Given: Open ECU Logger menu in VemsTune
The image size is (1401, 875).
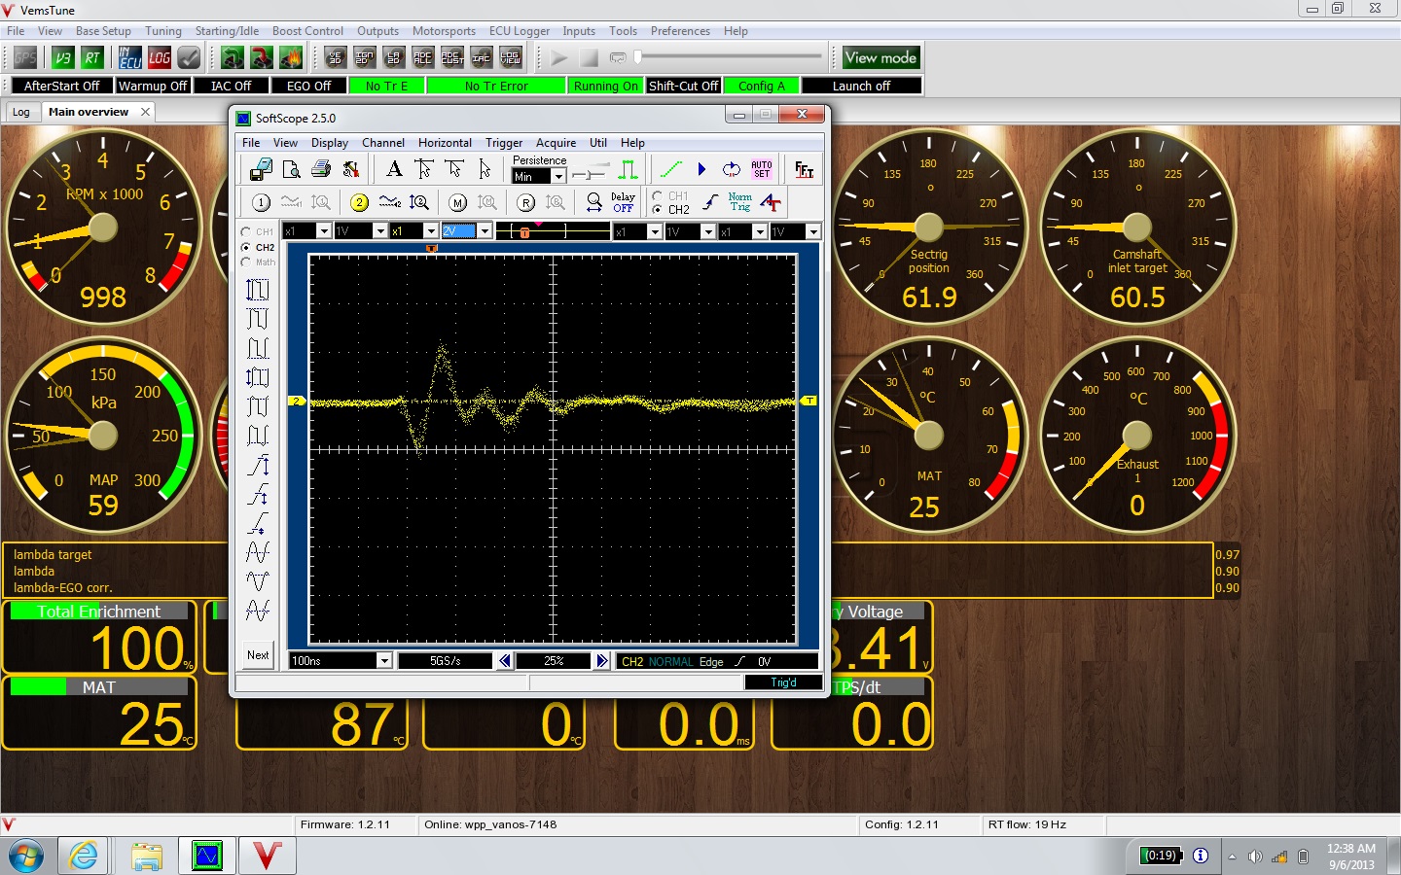Looking at the screenshot, I should (520, 31).
